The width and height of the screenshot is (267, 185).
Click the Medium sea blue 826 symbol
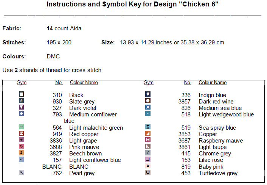click(148, 107)
